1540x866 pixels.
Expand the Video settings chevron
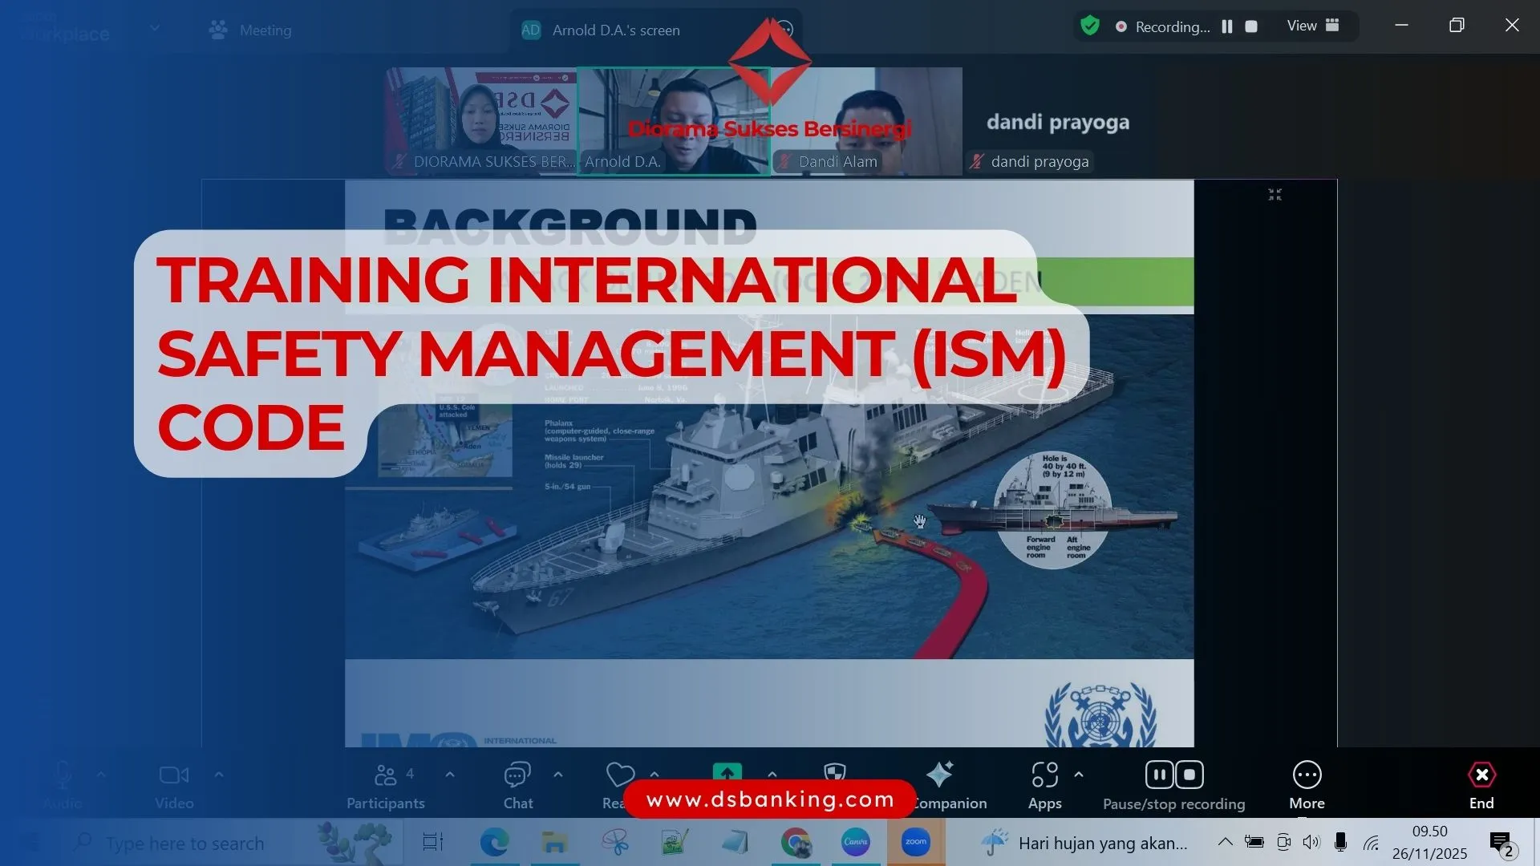point(219,775)
